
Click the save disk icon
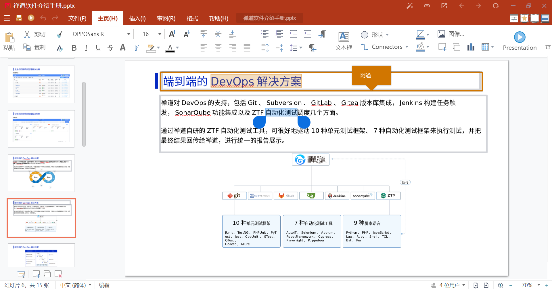coord(19,18)
